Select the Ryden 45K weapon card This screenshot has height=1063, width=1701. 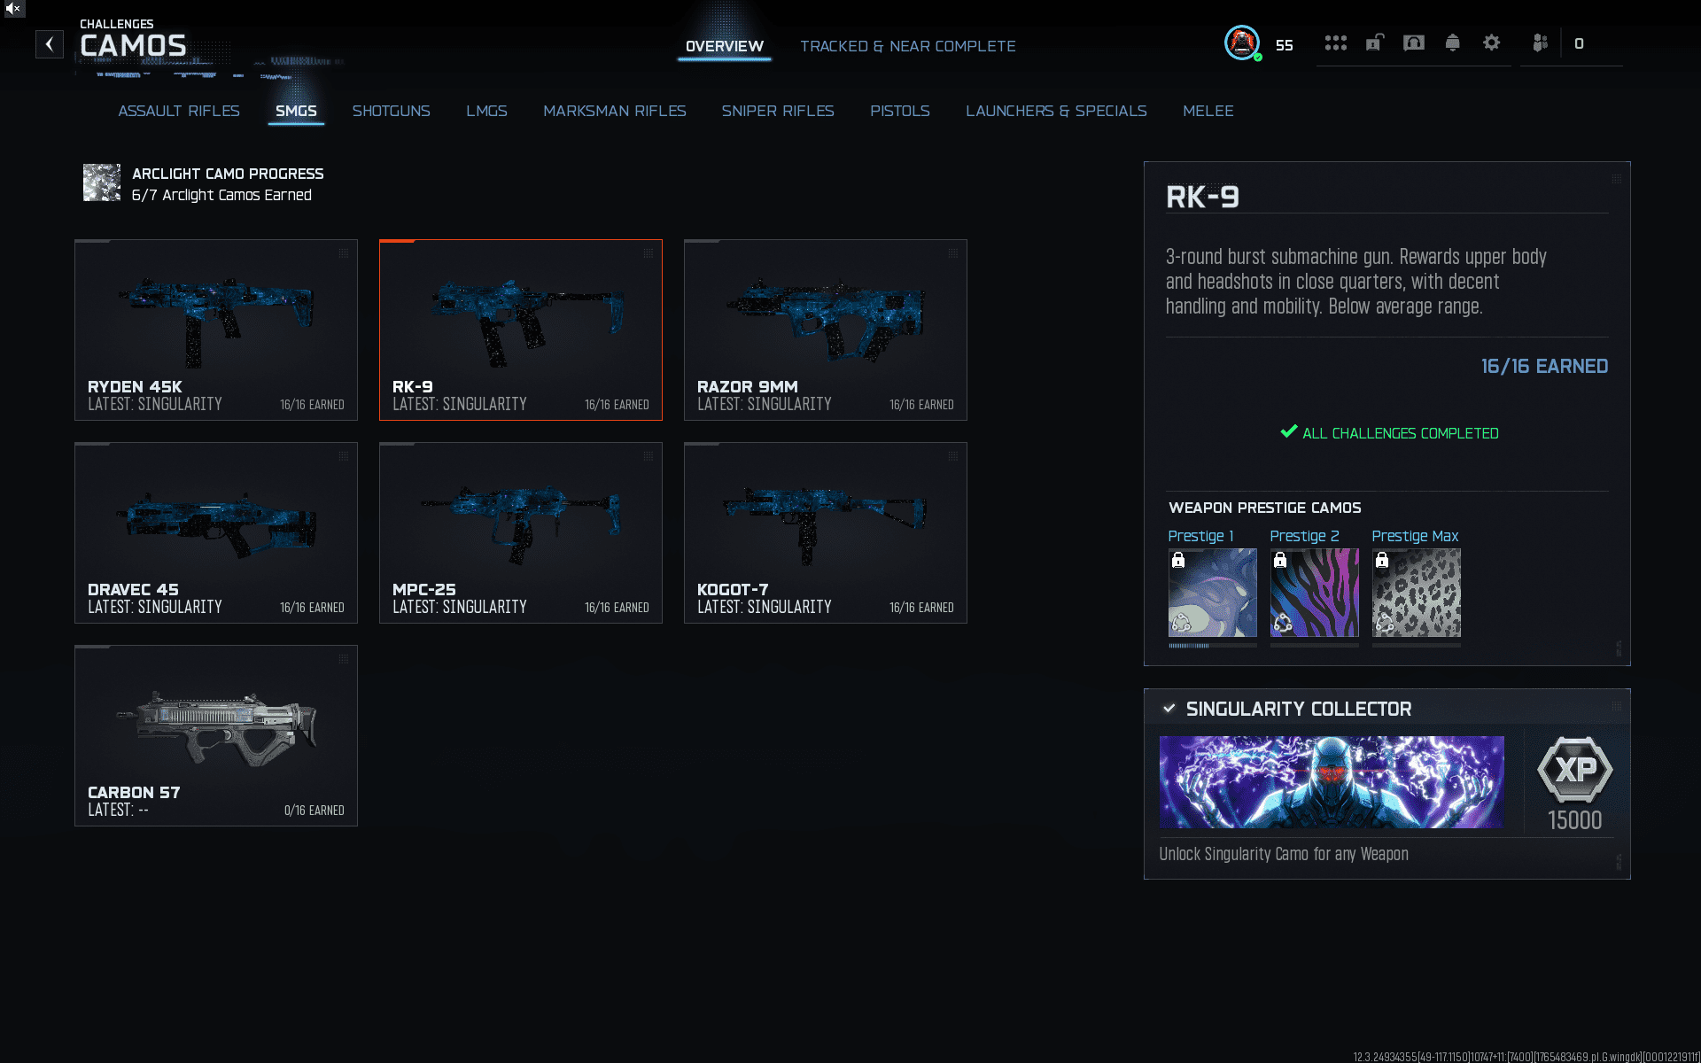click(x=216, y=330)
